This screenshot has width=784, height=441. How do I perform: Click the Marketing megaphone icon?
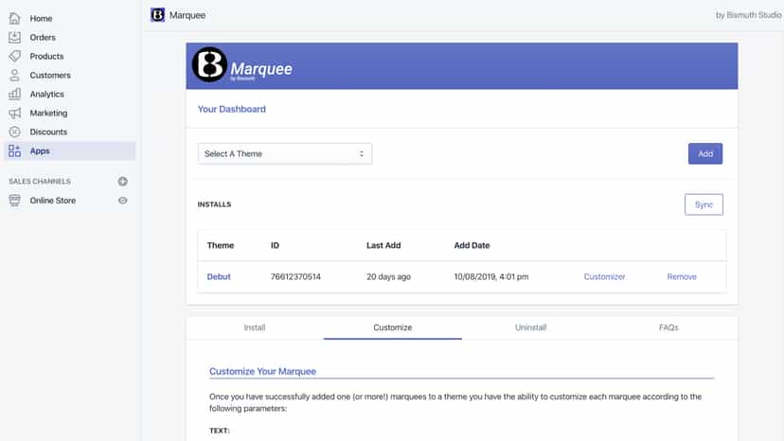(14, 113)
